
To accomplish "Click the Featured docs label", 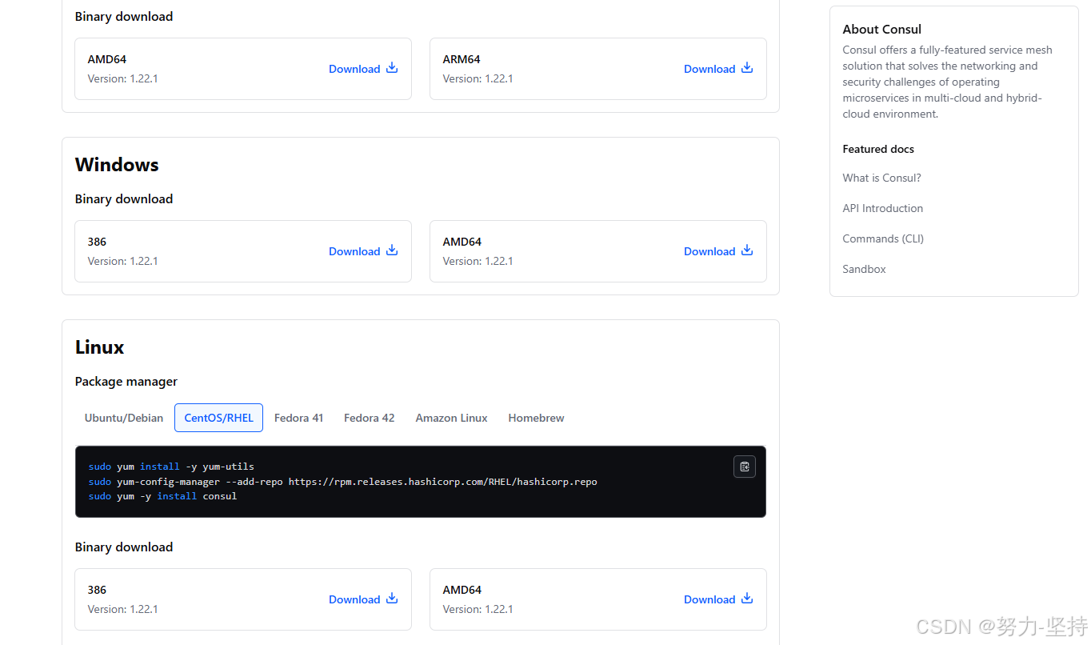I will coord(878,149).
